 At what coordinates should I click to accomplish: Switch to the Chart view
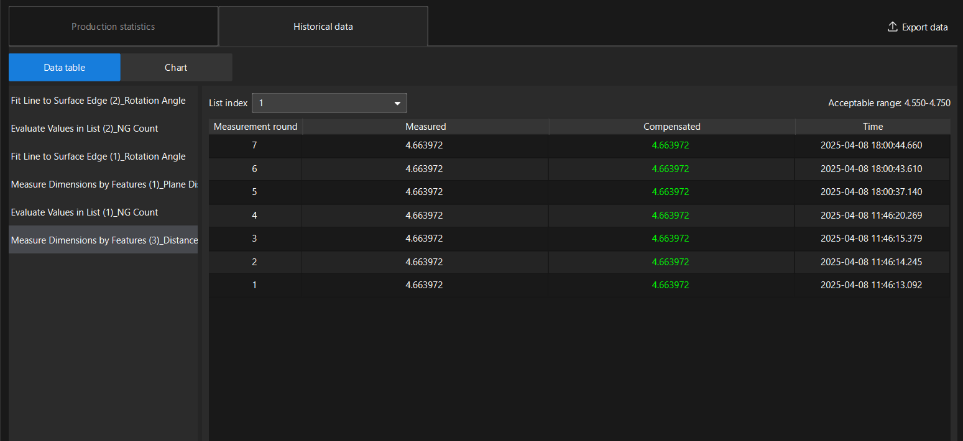point(176,67)
